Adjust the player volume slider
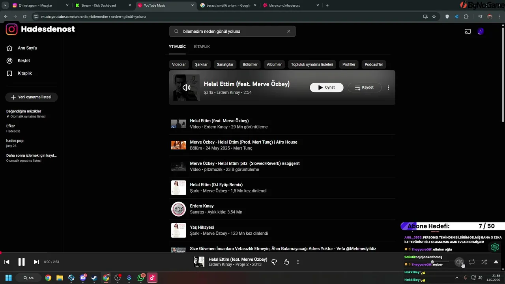 point(440,262)
